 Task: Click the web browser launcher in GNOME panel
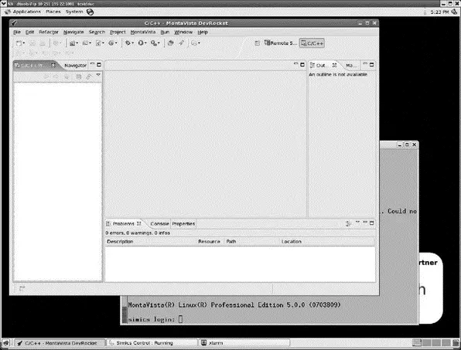point(90,12)
